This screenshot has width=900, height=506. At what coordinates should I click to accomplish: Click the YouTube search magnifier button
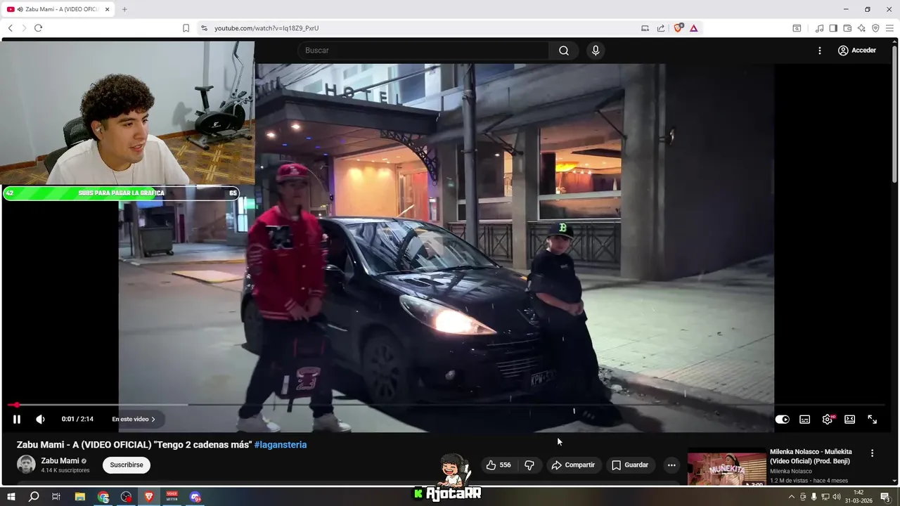point(563,51)
